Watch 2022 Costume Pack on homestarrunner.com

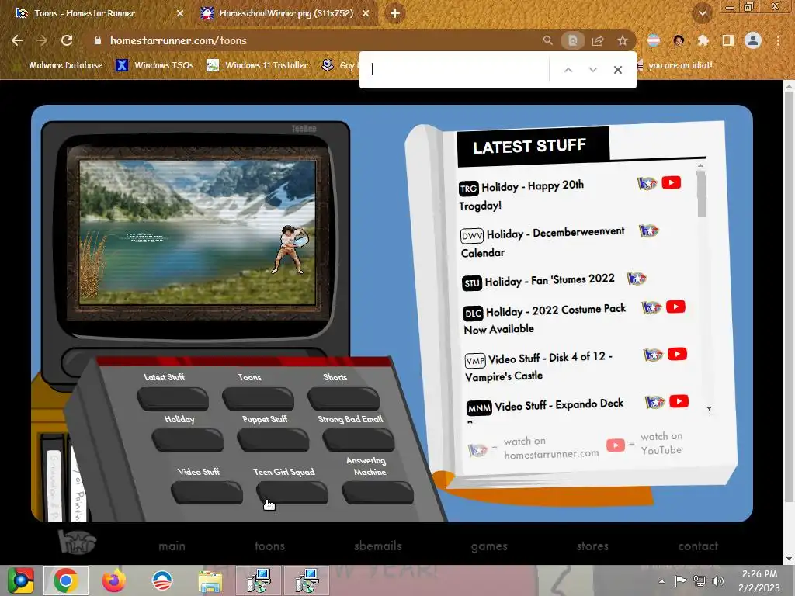(x=651, y=307)
